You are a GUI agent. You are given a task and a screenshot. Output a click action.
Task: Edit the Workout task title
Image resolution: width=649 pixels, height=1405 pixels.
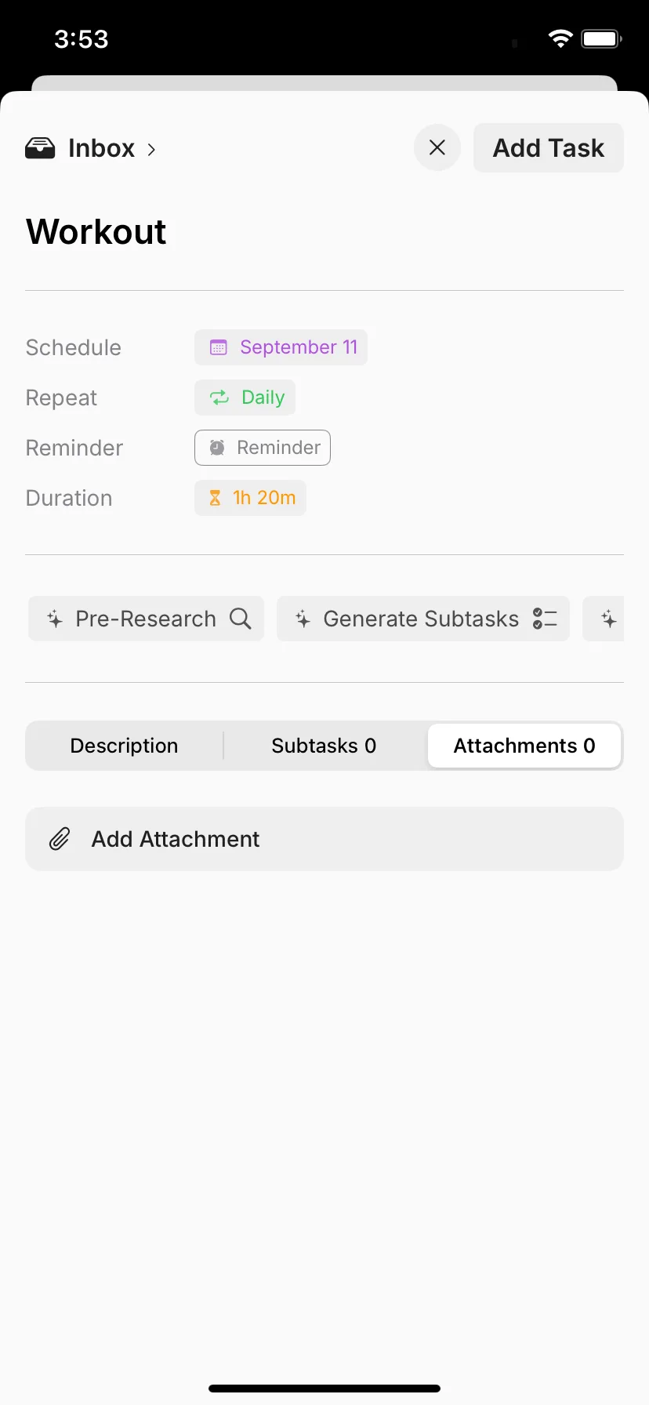point(96,232)
